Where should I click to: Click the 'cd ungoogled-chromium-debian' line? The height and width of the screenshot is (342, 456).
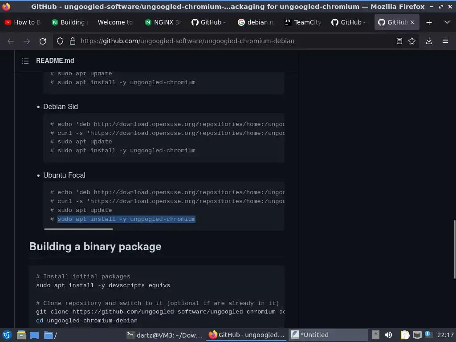[x=87, y=321]
